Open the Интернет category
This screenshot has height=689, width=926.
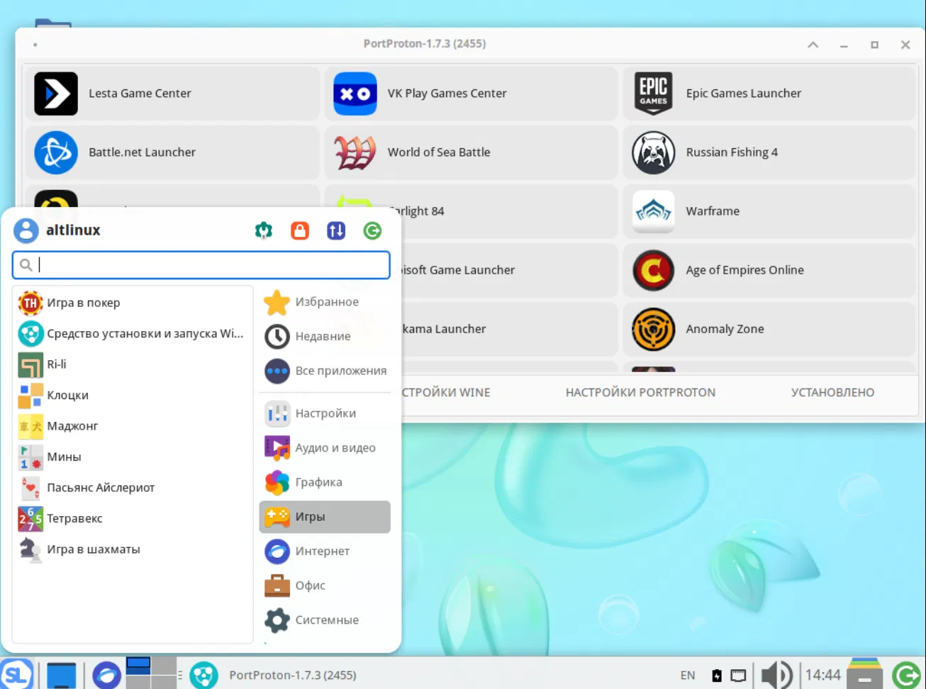click(x=325, y=551)
